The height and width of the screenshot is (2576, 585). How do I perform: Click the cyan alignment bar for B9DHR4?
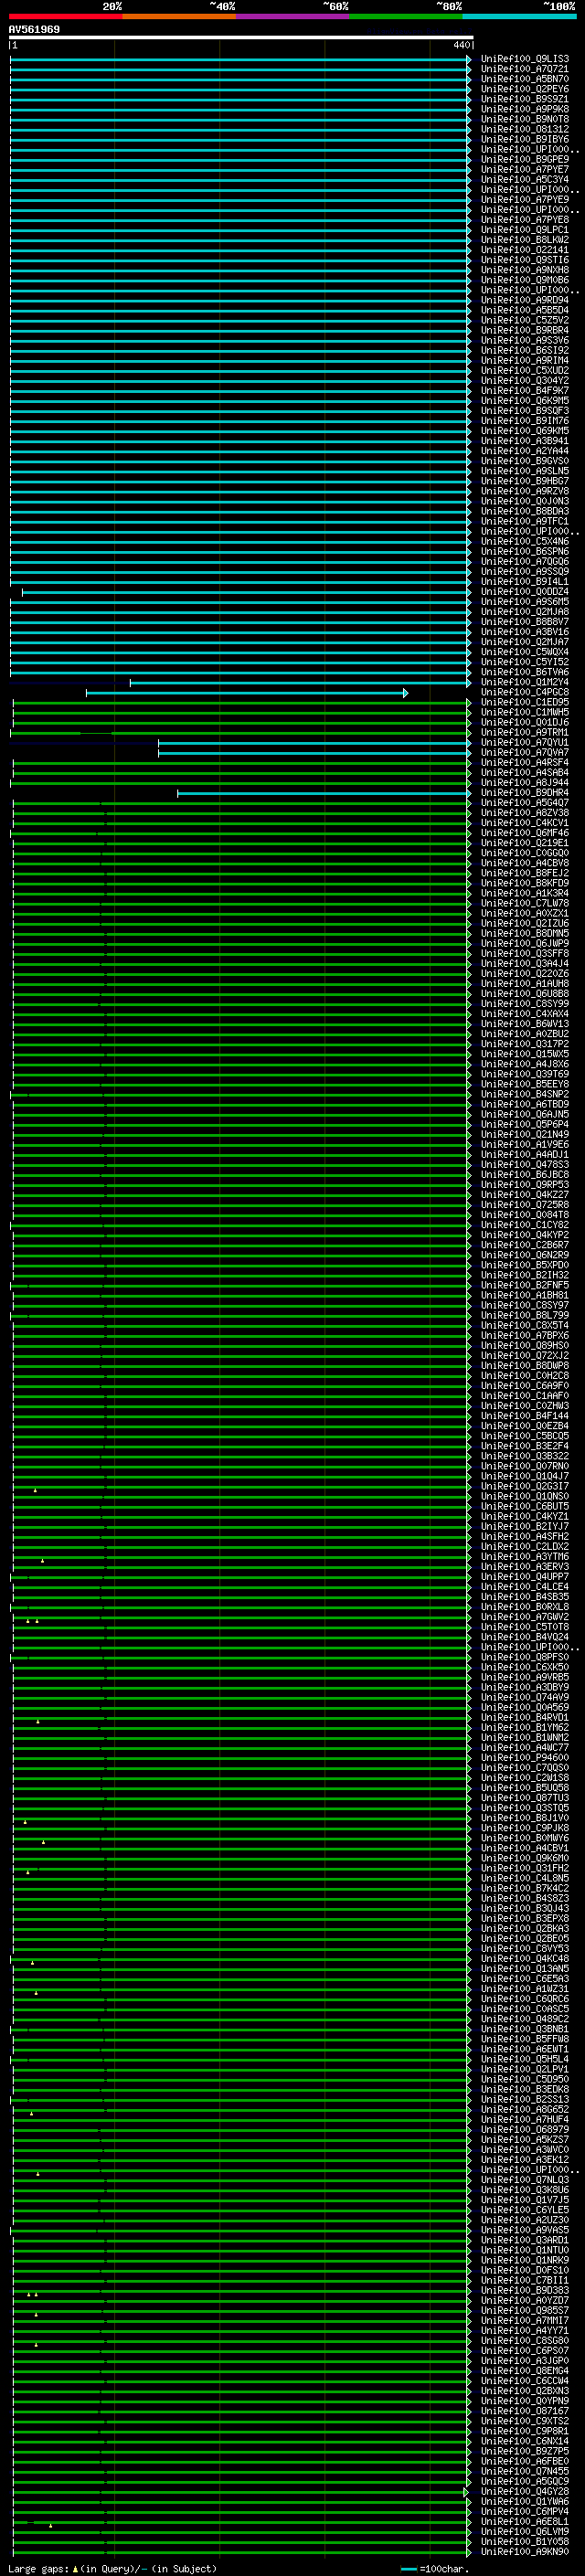324,794
